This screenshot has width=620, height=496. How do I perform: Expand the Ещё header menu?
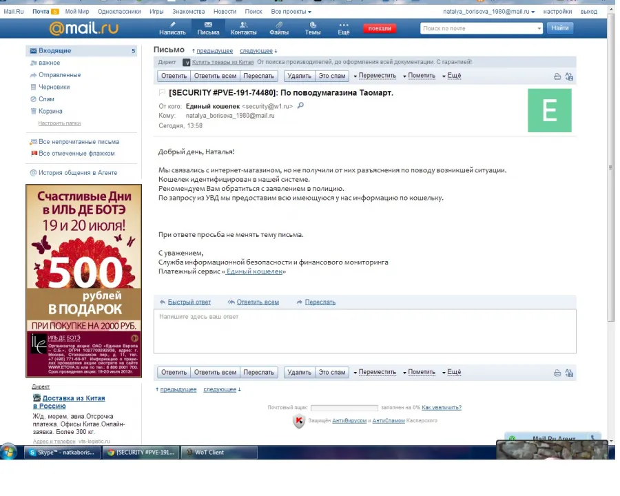pyautogui.click(x=344, y=28)
